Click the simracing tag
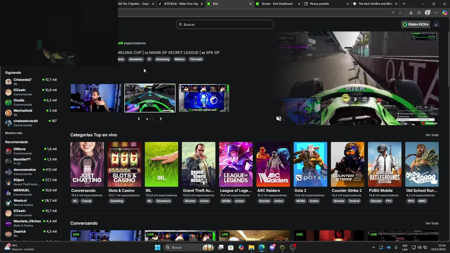Viewport: 450px width, 253px height. (x=162, y=59)
